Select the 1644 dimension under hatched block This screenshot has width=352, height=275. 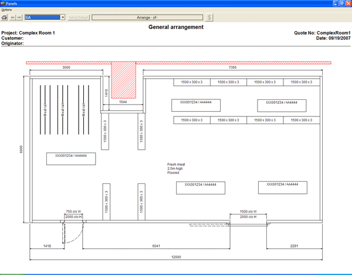pos(123,102)
